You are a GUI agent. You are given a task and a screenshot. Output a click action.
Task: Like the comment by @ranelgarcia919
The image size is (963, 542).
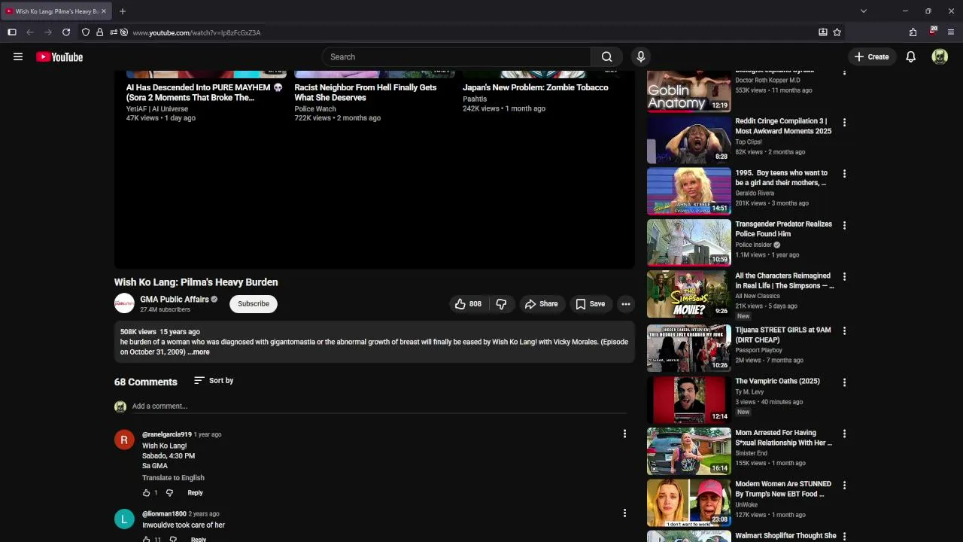(147, 493)
